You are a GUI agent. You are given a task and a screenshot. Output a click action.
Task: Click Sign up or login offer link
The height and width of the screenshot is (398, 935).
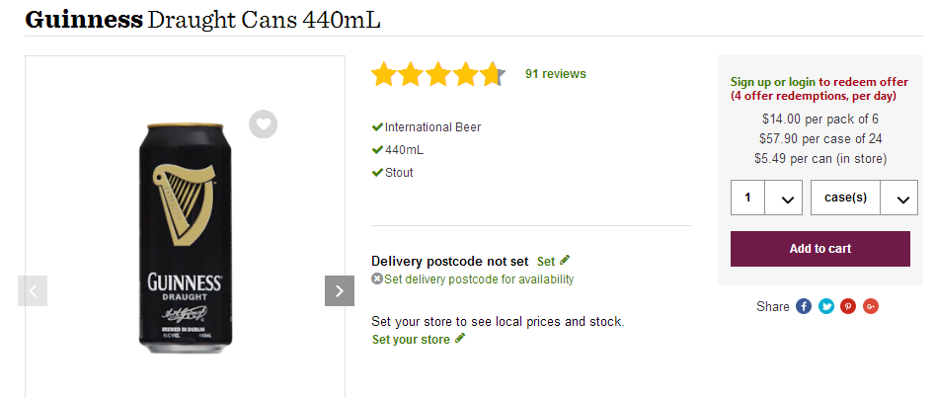click(x=818, y=82)
